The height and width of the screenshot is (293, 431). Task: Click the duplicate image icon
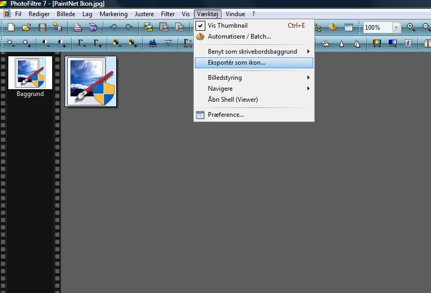pos(180,27)
